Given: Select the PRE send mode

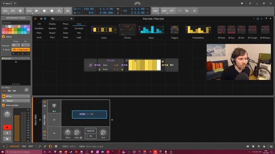Looking at the screenshot, I should pyautogui.click(x=9, y=91).
